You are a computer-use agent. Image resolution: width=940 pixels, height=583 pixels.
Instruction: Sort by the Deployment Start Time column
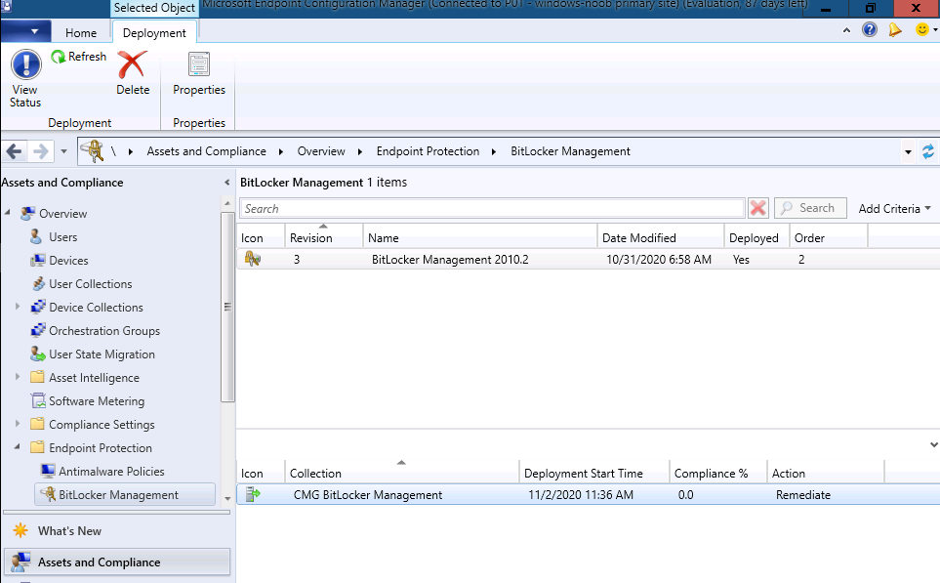click(594, 474)
